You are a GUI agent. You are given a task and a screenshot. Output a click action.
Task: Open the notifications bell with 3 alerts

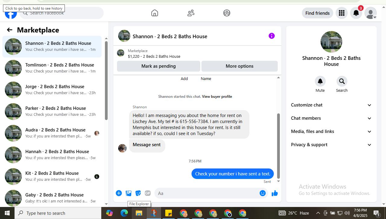tap(356, 13)
